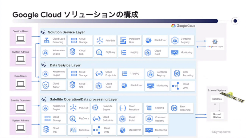
Task: Select 'Cloud SQL' label in Data Service Layer
Action: point(82,85)
